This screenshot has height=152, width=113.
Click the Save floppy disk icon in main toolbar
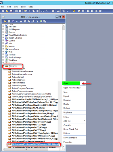[x=11, y=11]
